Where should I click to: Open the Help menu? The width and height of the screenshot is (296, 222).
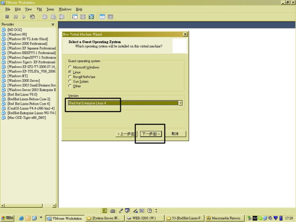point(79,9)
